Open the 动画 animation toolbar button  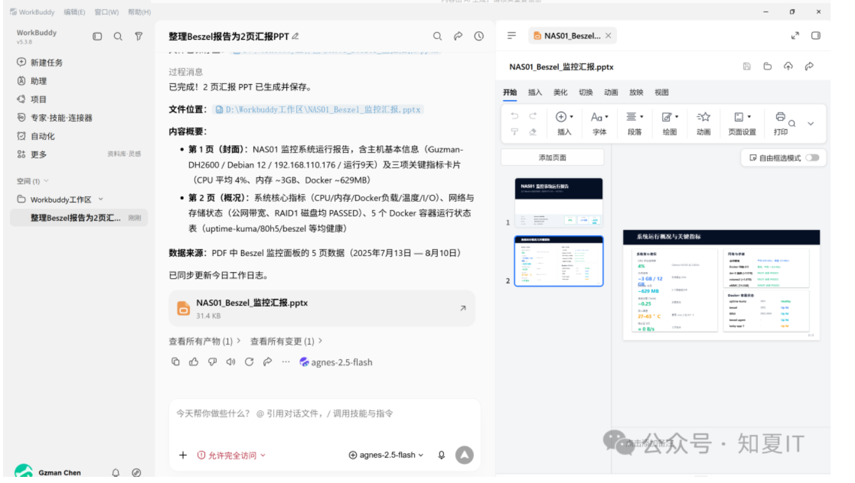[x=704, y=123]
